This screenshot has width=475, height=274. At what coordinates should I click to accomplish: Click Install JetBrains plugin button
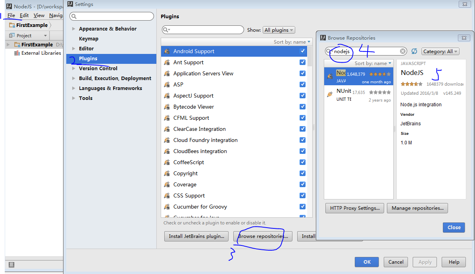pyautogui.click(x=196, y=236)
